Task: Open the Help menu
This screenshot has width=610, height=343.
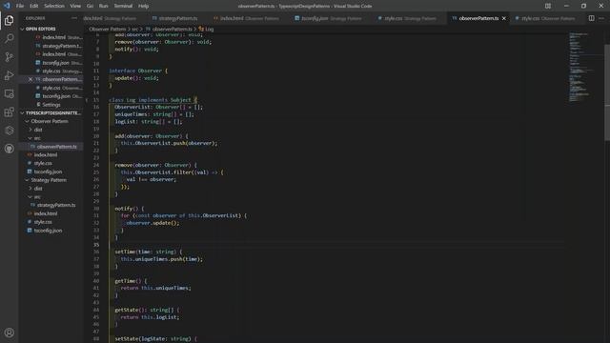Action: click(x=143, y=6)
